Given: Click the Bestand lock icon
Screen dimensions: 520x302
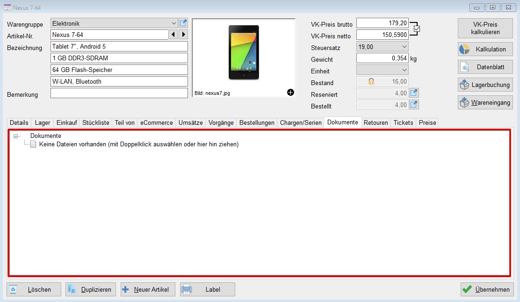Looking at the screenshot, I should (371, 81).
